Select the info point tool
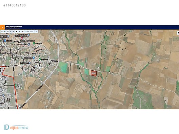Screen dimensions: 179x134 (14, 31)
